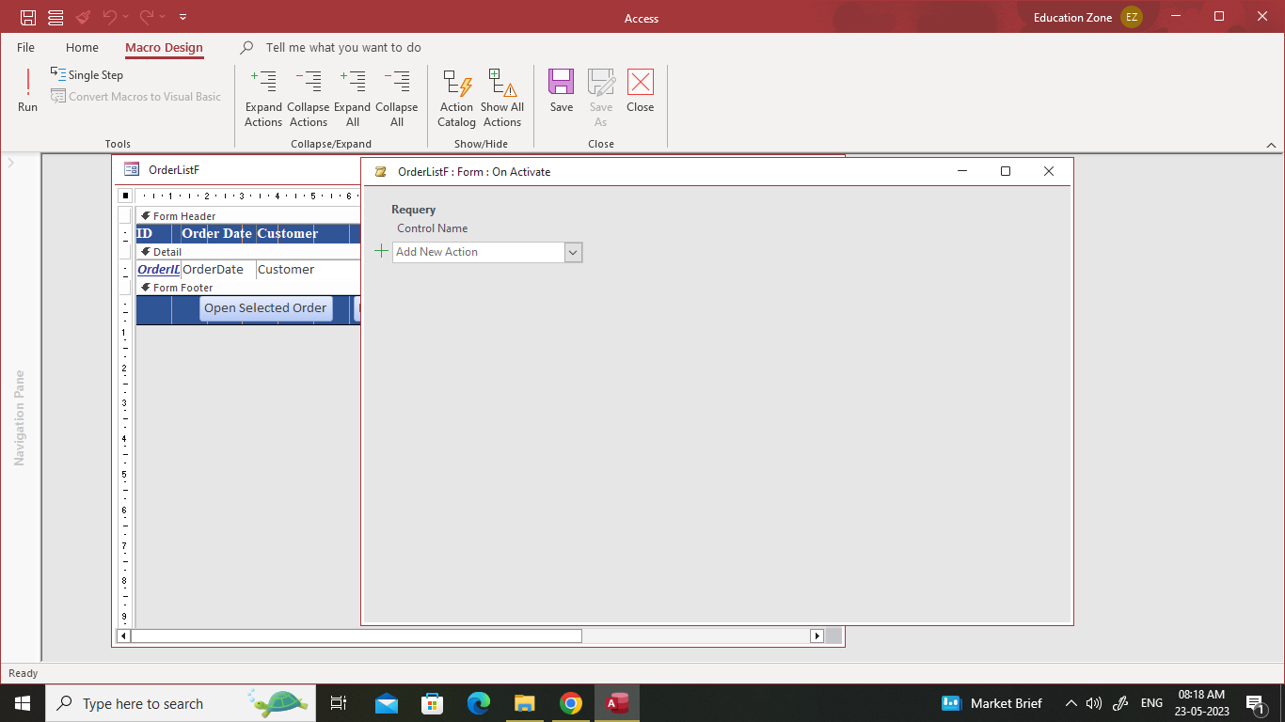Switch to the Home ribbon tab

82,47
